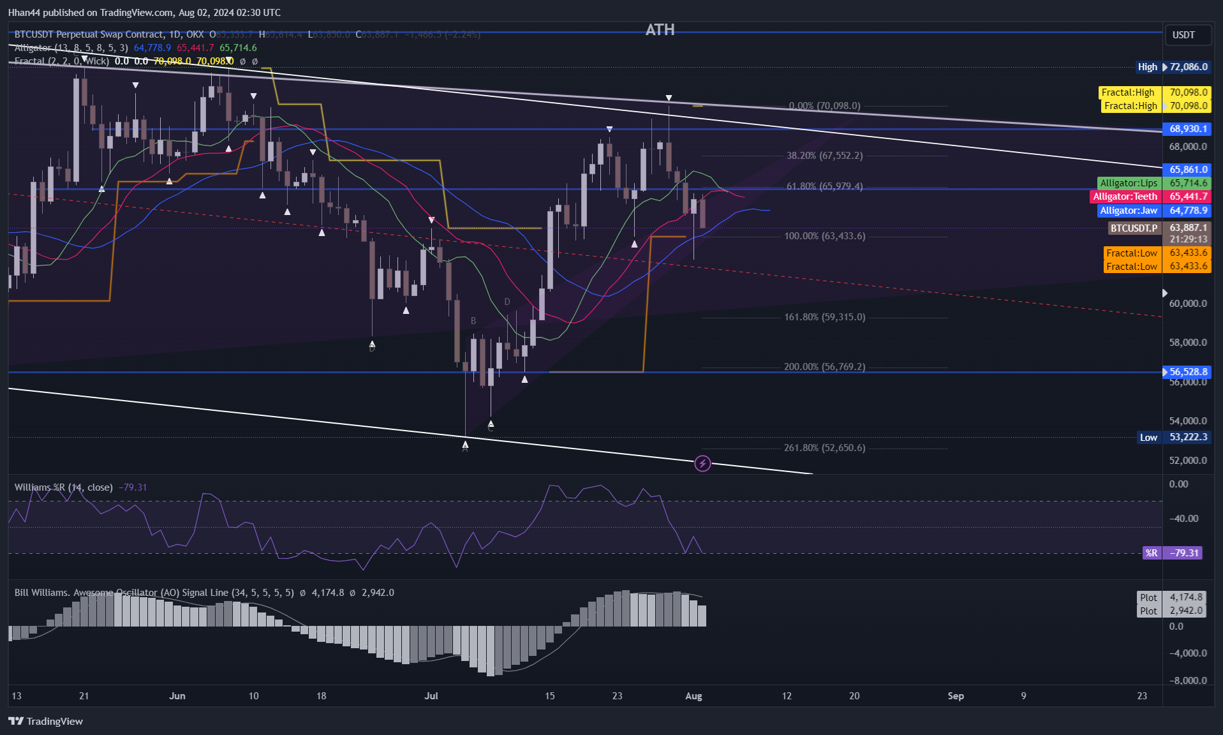Open the TradingView logo at the bottom

[45, 721]
